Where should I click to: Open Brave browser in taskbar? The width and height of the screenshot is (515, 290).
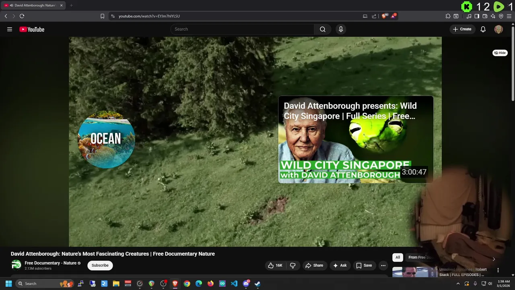tap(175, 284)
